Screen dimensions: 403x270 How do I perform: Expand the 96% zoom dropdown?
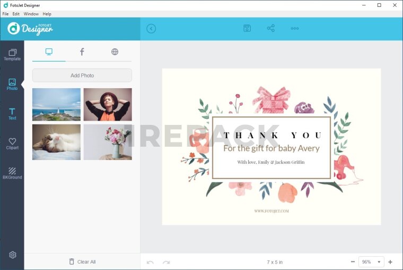coord(371,262)
